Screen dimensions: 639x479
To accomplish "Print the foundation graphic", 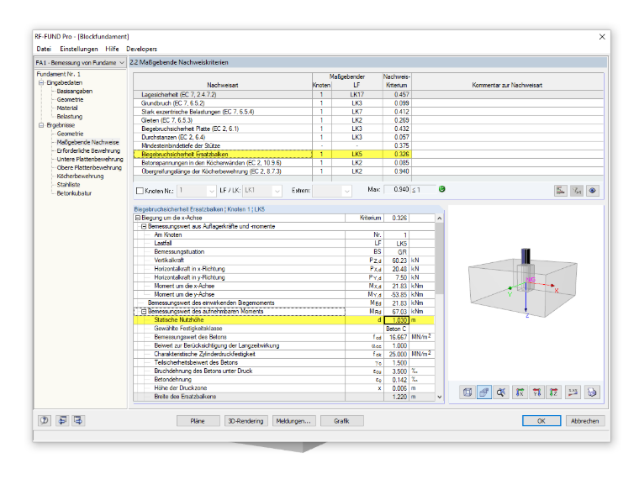I will coord(592,392).
